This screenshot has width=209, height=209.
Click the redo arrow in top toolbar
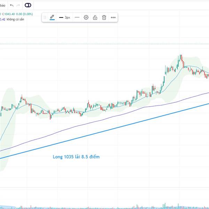pos(18,5)
